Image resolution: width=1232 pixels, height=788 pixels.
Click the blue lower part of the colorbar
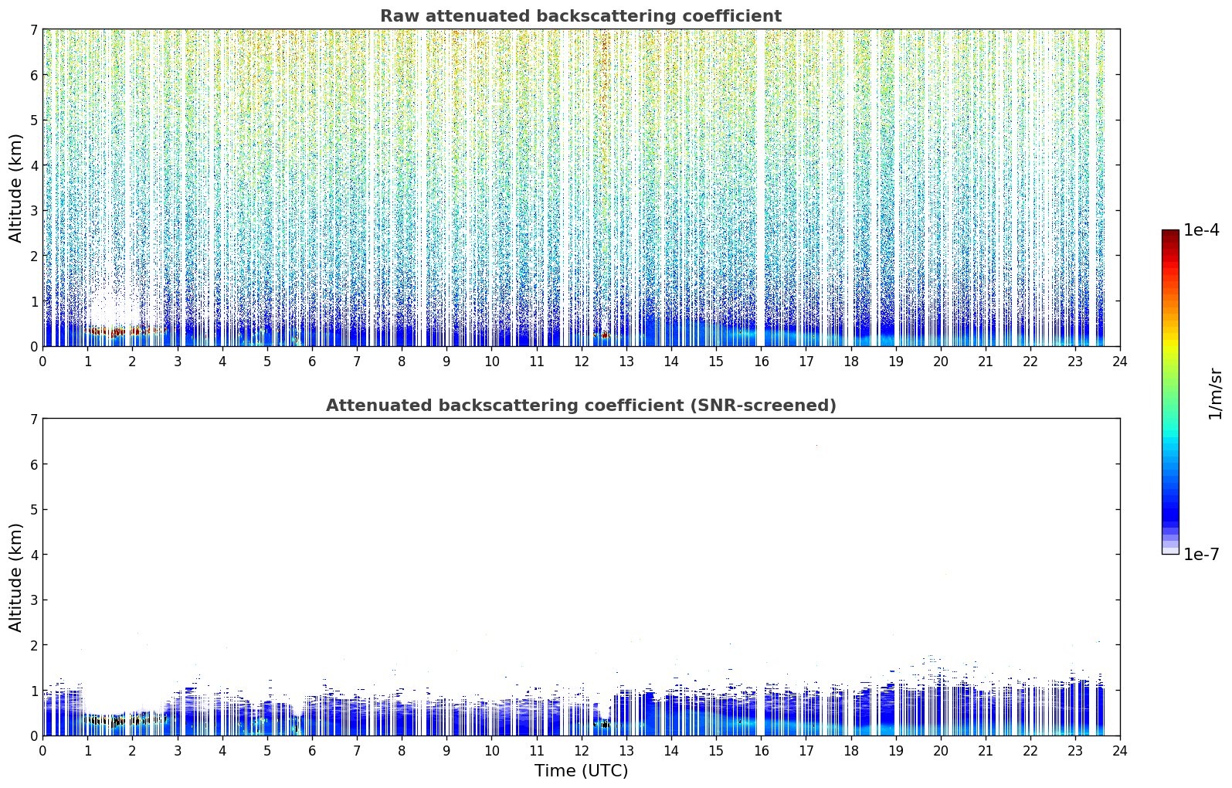[1170, 494]
